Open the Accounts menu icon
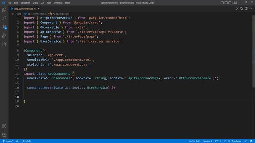The height and width of the screenshot is (143, 255). (x=4, y=126)
